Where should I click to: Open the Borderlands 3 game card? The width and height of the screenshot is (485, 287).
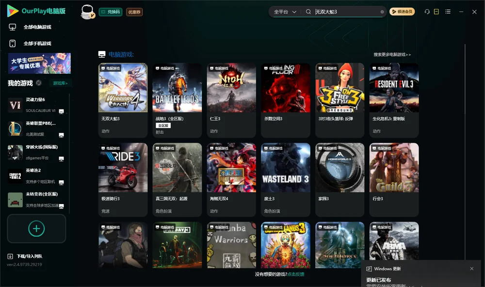pyautogui.click(x=286, y=245)
